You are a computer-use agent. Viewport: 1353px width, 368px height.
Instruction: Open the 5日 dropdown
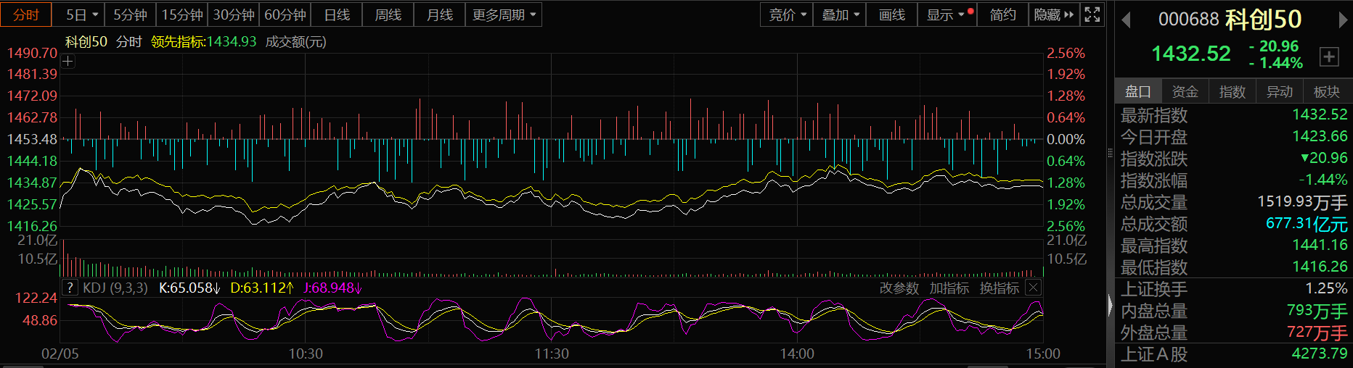coord(81,14)
